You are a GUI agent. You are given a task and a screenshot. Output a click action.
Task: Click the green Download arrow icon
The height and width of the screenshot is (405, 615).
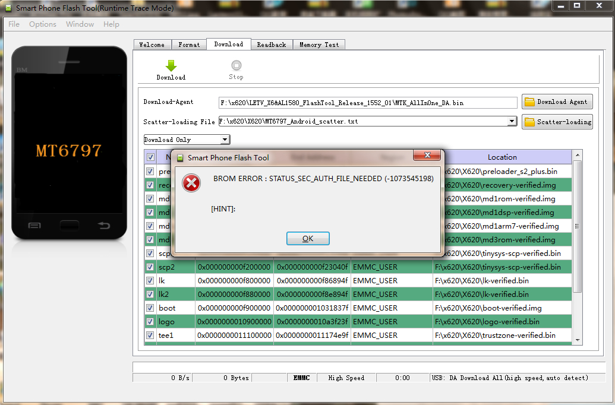tap(171, 65)
